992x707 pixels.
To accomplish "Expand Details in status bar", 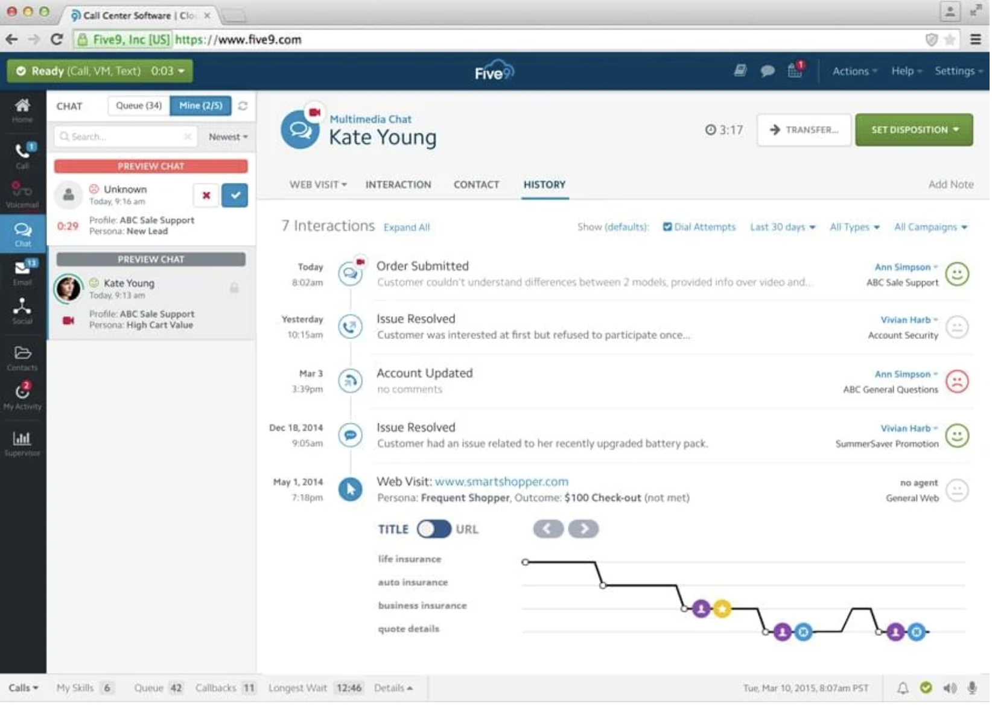I will pos(393,688).
